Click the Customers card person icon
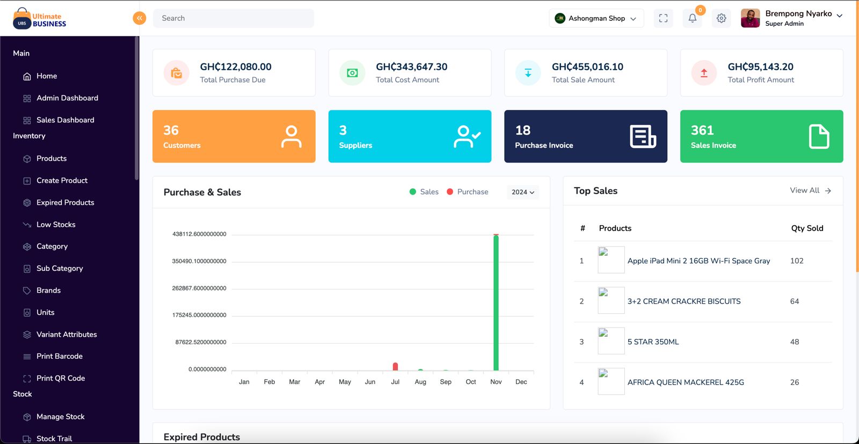 click(x=291, y=137)
